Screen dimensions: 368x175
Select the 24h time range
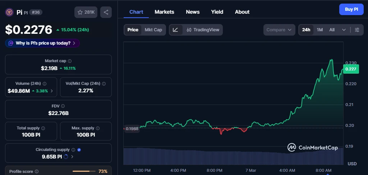click(x=306, y=30)
